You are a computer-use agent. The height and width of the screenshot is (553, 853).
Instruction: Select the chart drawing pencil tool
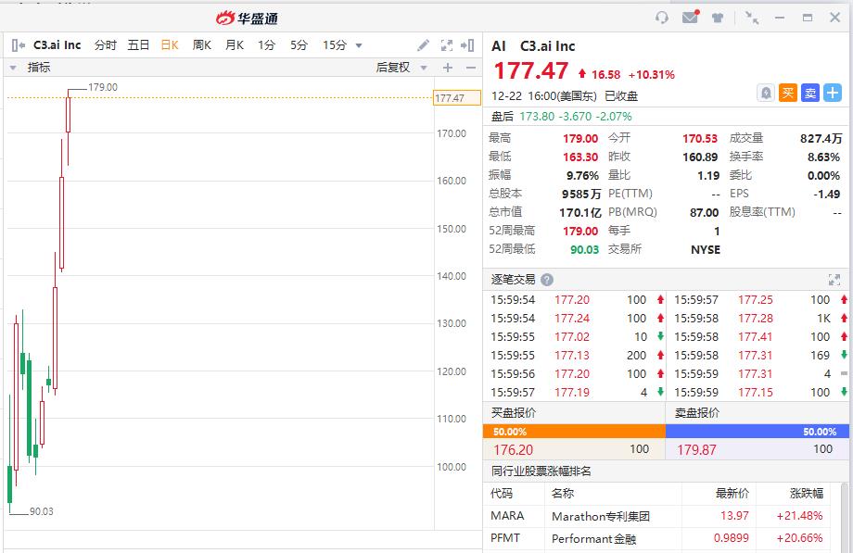pyautogui.click(x=424, y=45)
